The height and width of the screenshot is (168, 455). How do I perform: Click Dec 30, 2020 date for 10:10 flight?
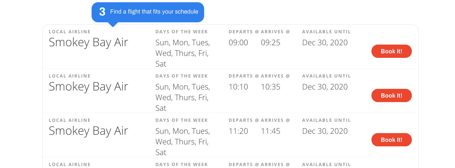(325, 87)
